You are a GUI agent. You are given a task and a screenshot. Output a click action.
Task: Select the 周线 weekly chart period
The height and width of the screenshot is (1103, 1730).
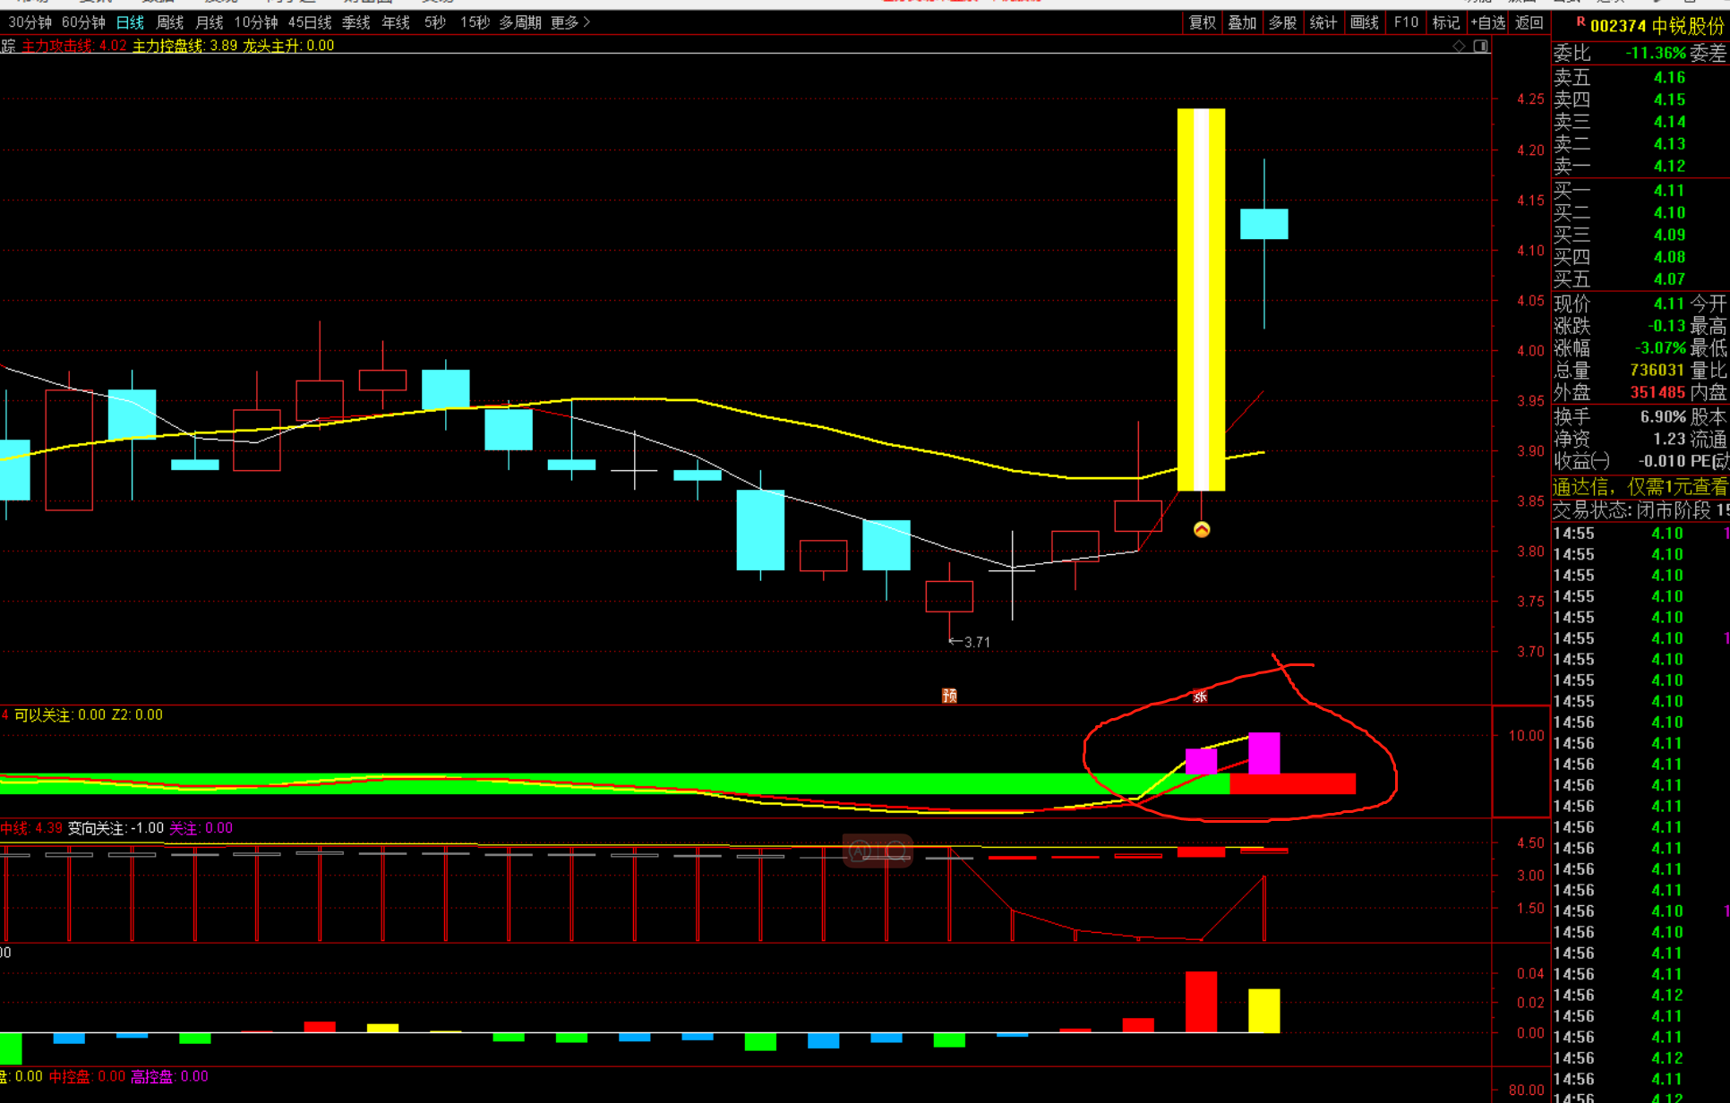[x=169, y=22]
